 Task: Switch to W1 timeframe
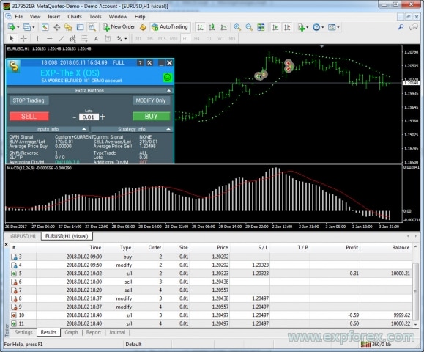tap(220, 38)
